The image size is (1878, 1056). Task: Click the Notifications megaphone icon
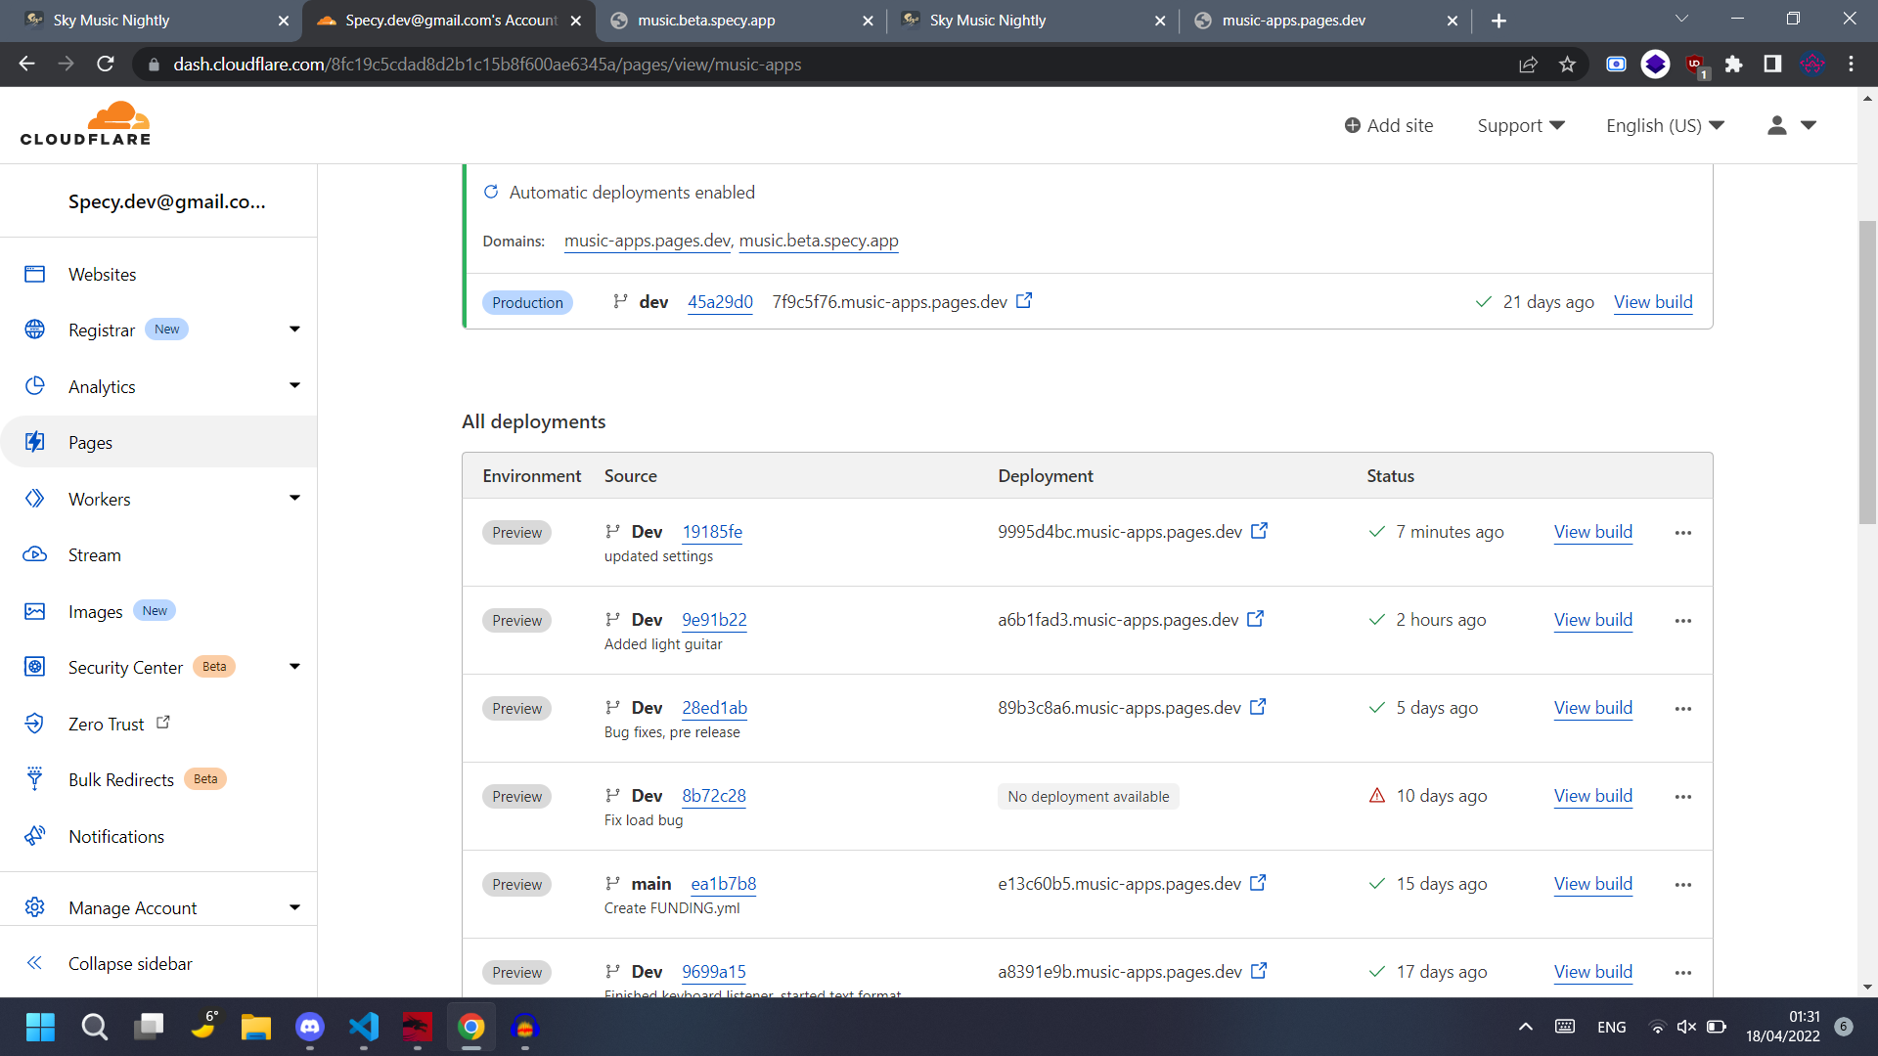tap(35, 836)
